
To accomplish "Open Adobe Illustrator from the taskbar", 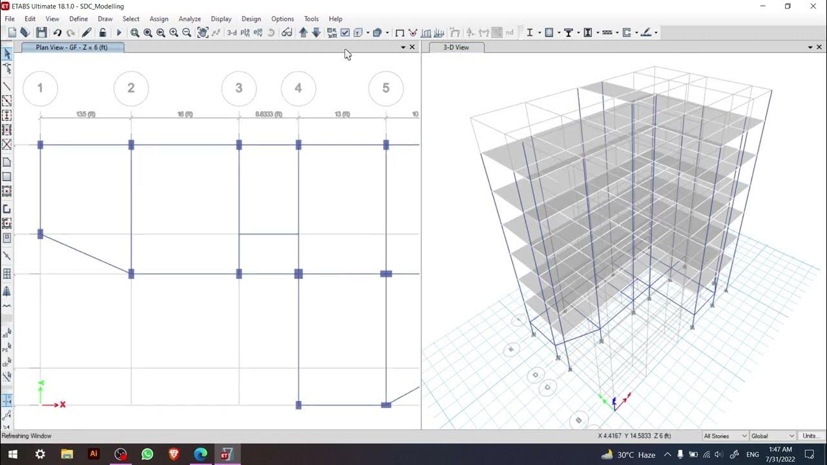I will click(x=94, y=454).
